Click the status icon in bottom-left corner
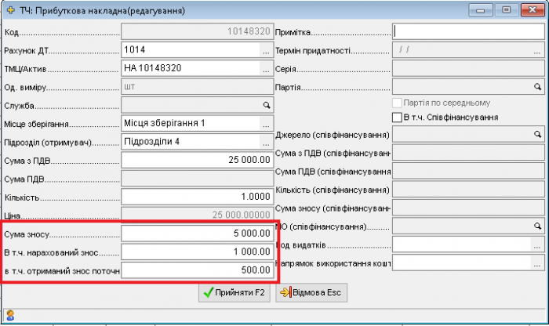The height and width of the screenshot is (326, 549). tap(10, 316)
